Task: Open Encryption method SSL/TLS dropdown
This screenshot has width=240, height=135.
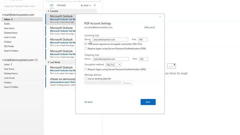Action: (x=113, y=65)
